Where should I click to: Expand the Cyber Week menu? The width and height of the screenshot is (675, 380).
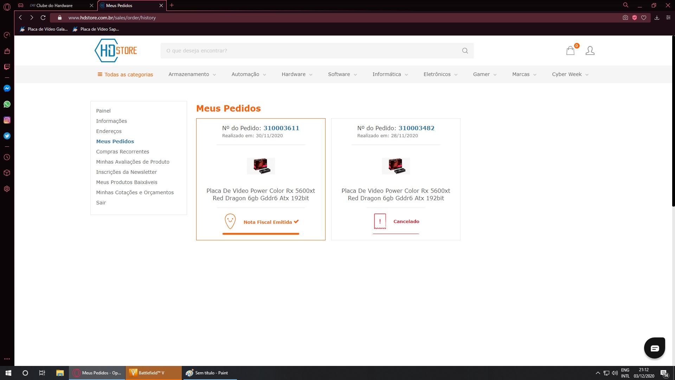570,74
